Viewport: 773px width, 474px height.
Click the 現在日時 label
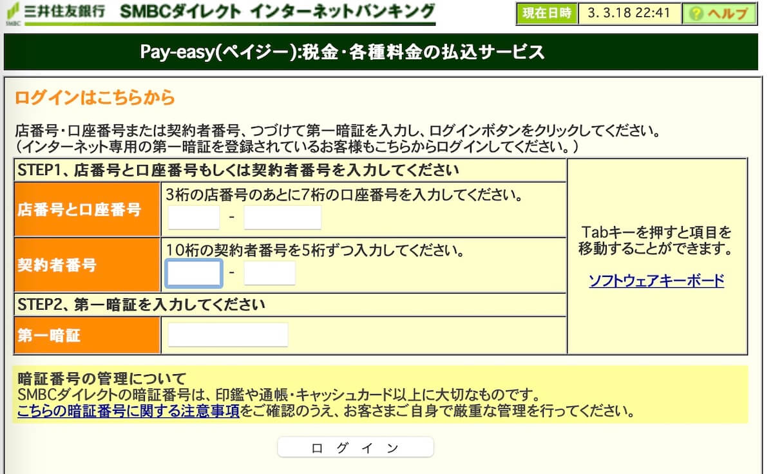coord(547,14)
